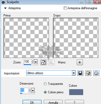Click the ? help button

coord(74,102)
